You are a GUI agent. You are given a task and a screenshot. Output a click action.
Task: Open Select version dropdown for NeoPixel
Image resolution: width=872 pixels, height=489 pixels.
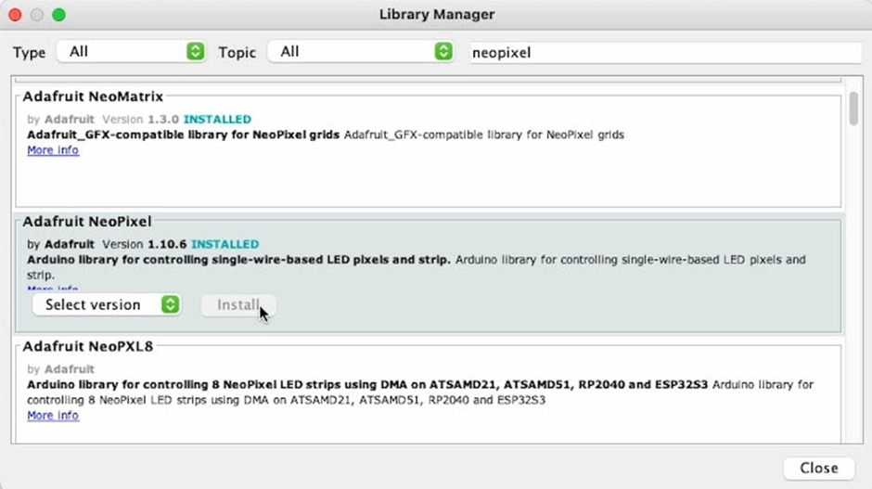pos(107,305)
